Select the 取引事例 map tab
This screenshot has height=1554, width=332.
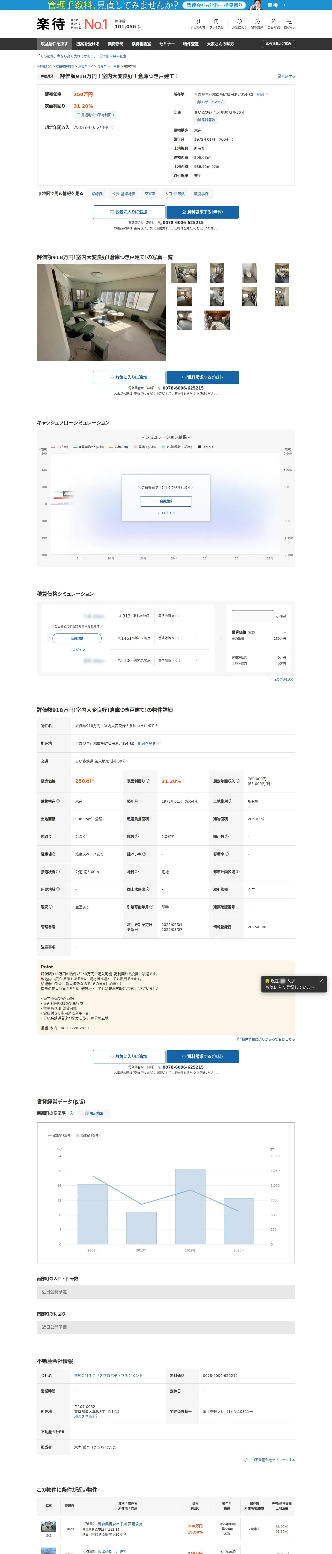(x=201, y=194)
